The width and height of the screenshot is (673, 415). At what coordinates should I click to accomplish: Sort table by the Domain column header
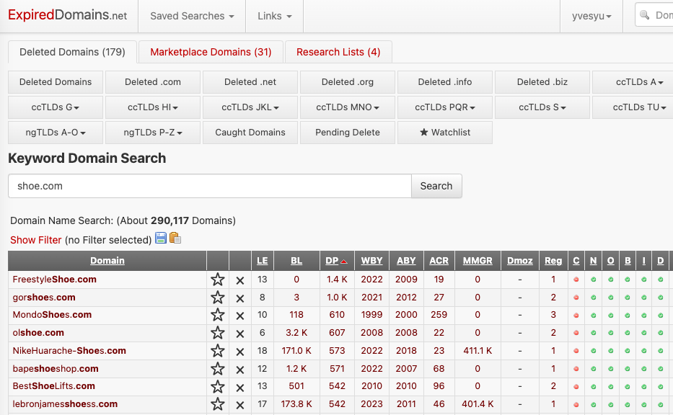coord(107,261)
